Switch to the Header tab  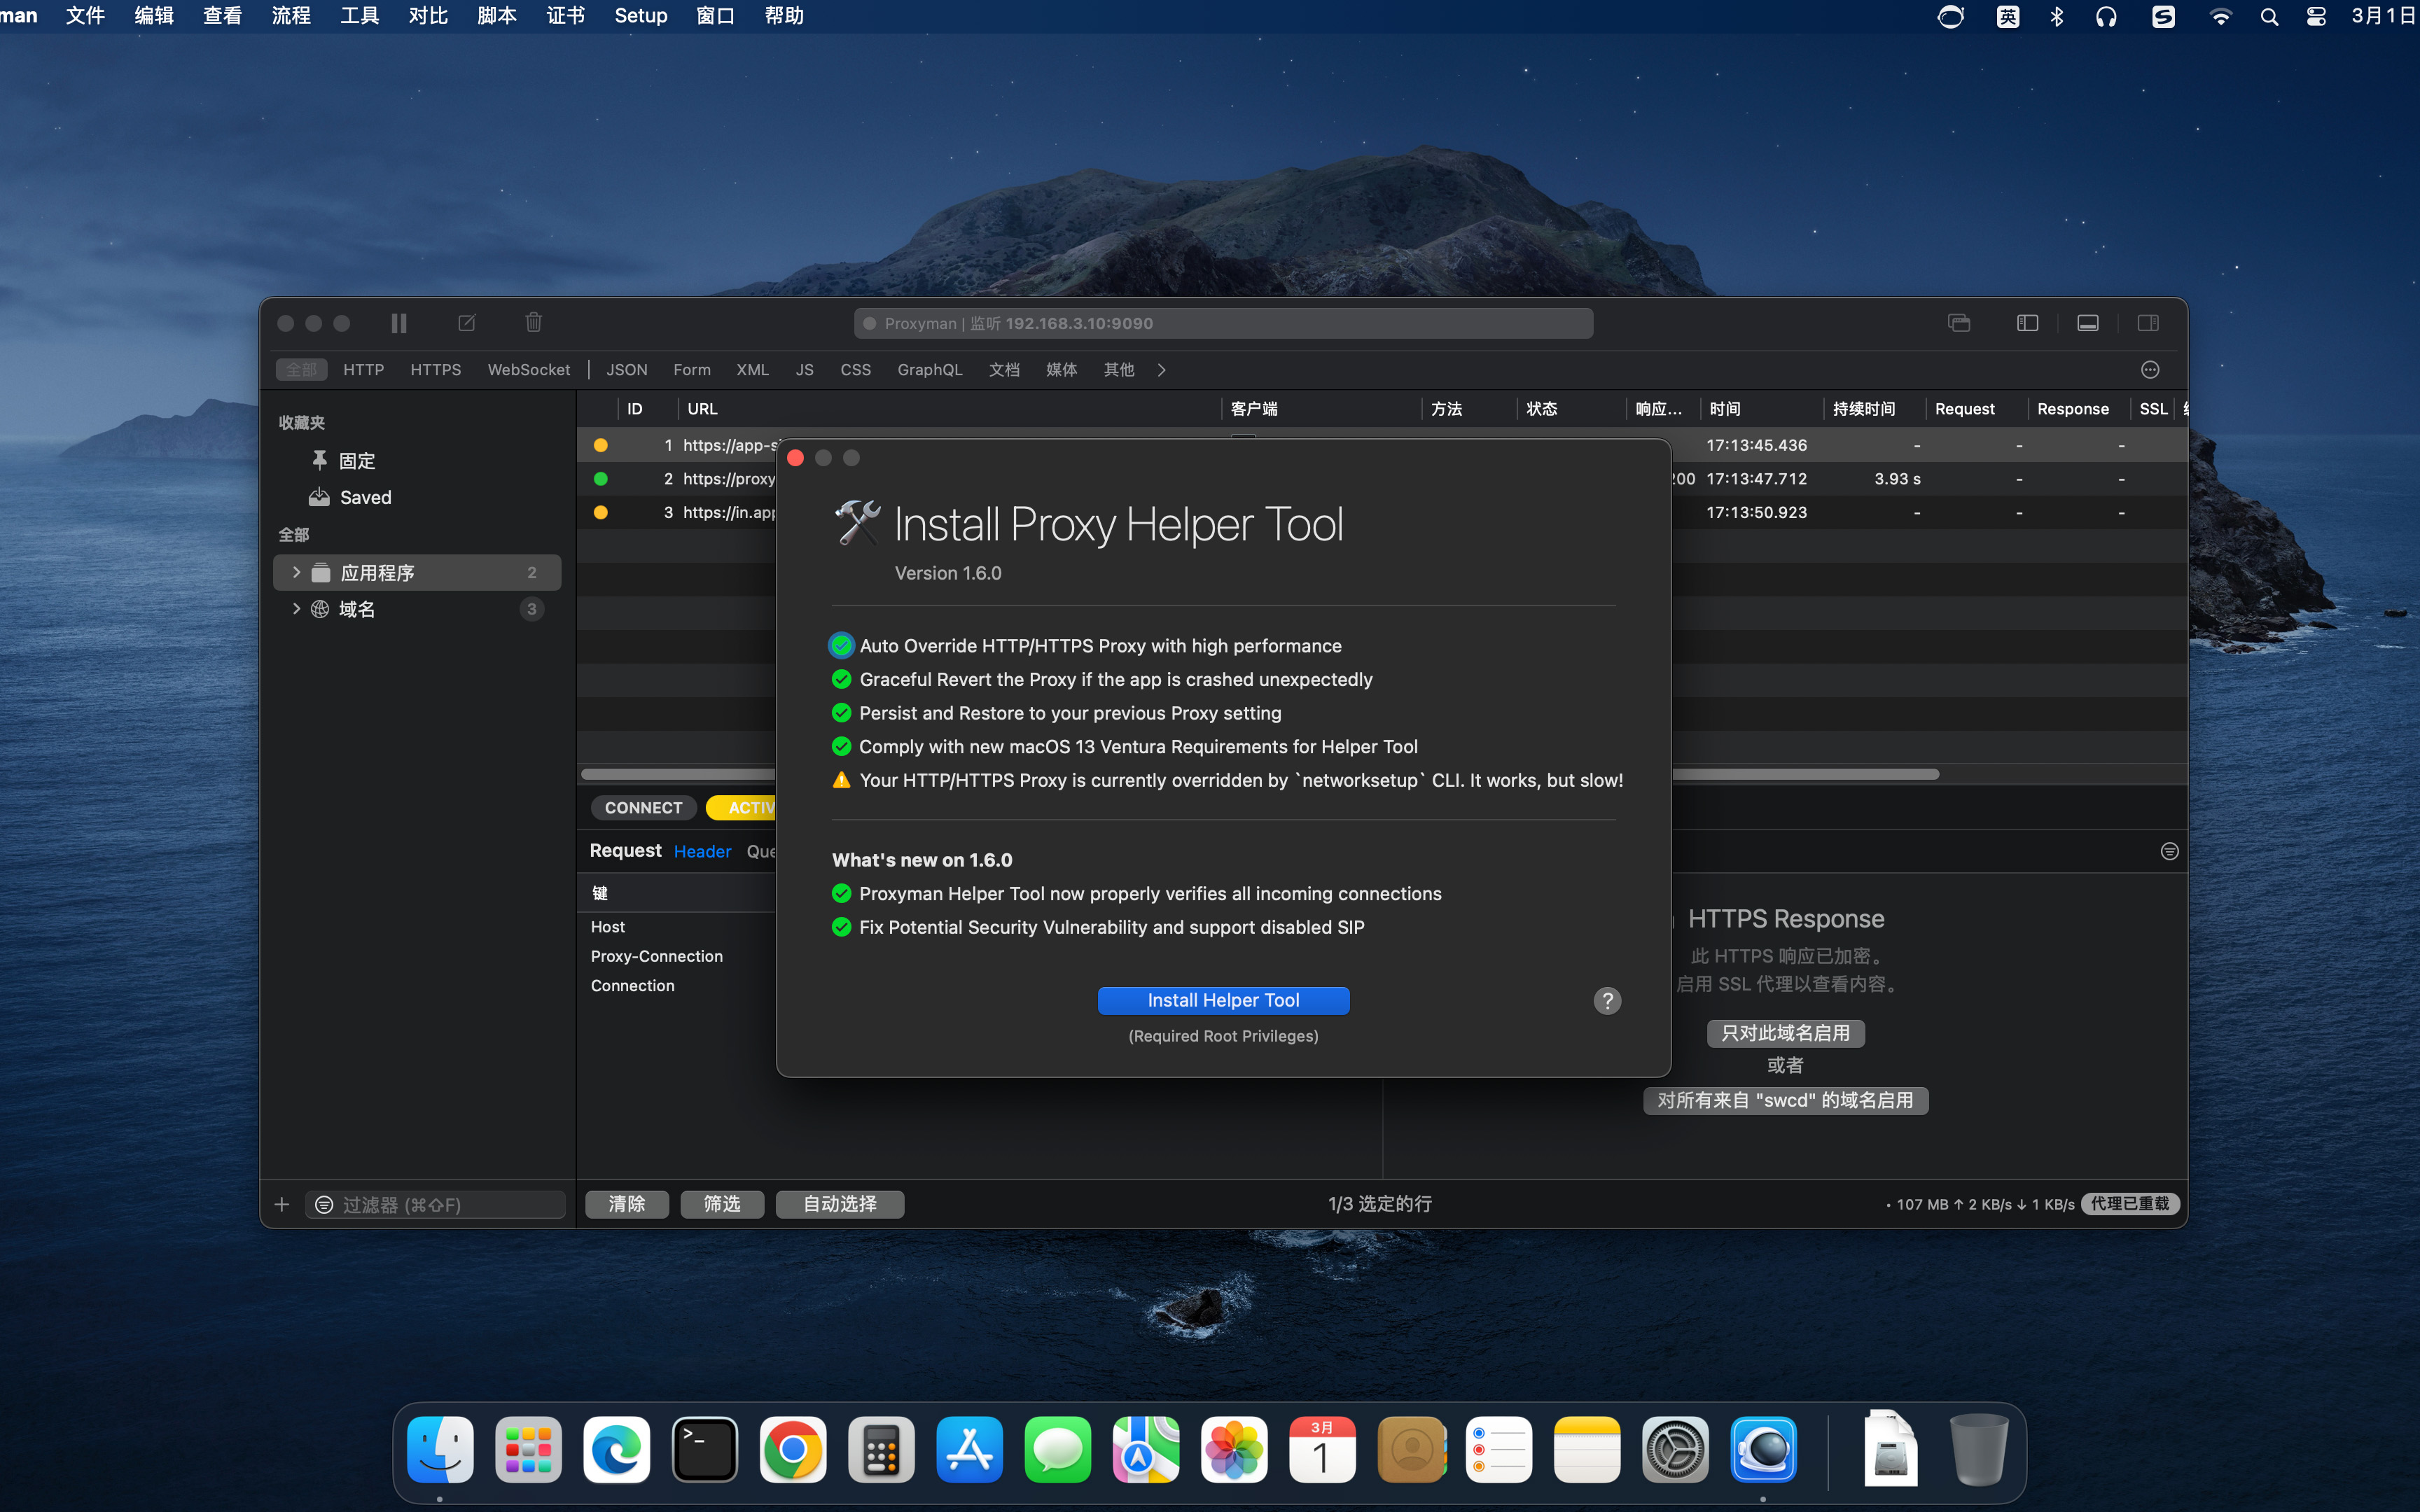coord(702,851)
